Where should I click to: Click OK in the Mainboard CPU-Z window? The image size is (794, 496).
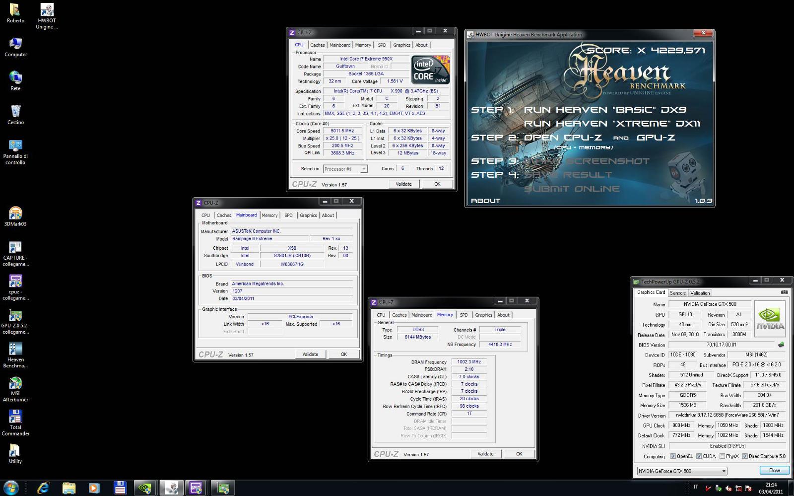(343, 354)
